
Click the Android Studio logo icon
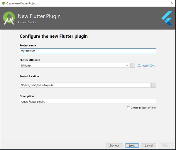coord(9,18)
